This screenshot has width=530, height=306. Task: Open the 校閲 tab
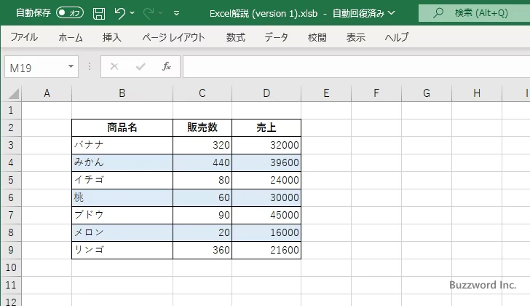point(317,37)
